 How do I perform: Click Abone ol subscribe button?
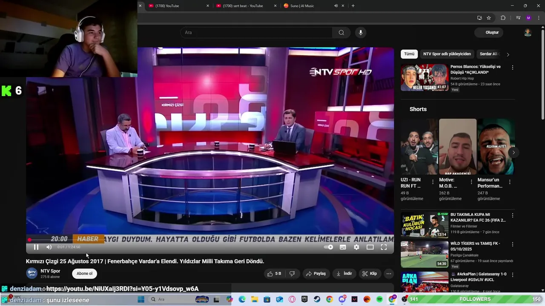84,274
